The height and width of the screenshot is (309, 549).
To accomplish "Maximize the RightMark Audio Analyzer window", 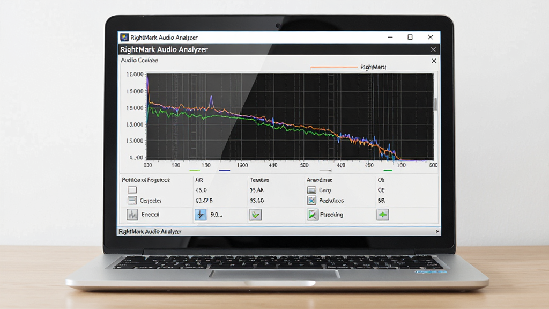I will pos(410,37).
